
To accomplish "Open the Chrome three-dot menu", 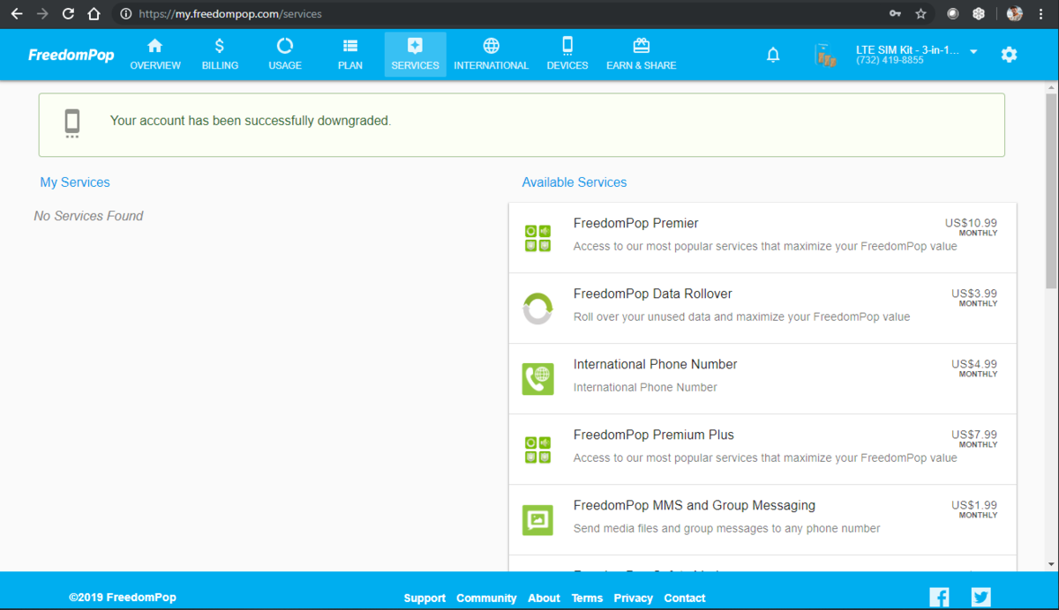I will tap(1042, 14).
